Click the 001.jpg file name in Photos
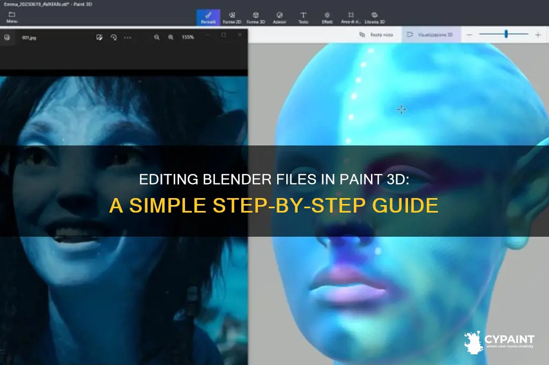Image resolution: width=549 pixels, height=365 pixels. [x=29, y=38]
